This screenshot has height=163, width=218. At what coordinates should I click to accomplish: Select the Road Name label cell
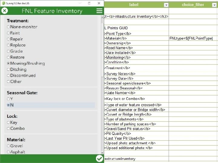pyautogui.click(x=136, y=48)
